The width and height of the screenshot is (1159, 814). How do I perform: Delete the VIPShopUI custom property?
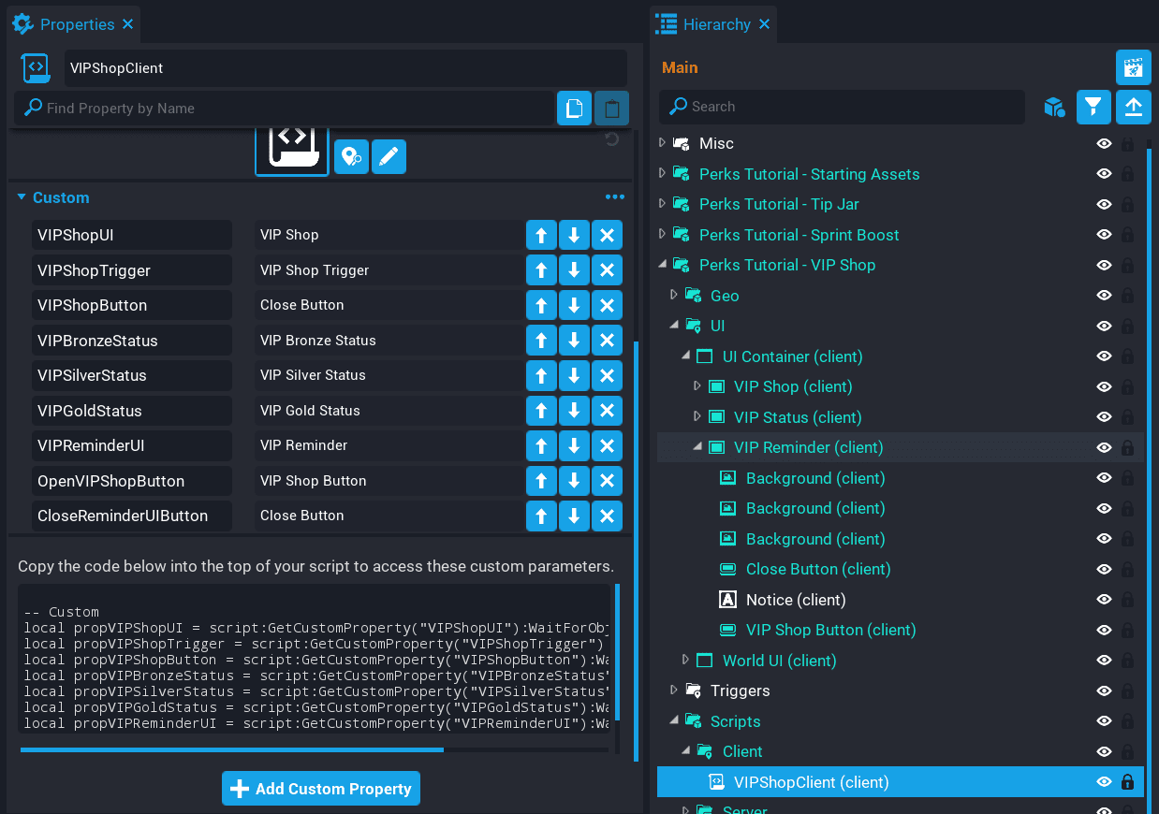click(607, 236)
